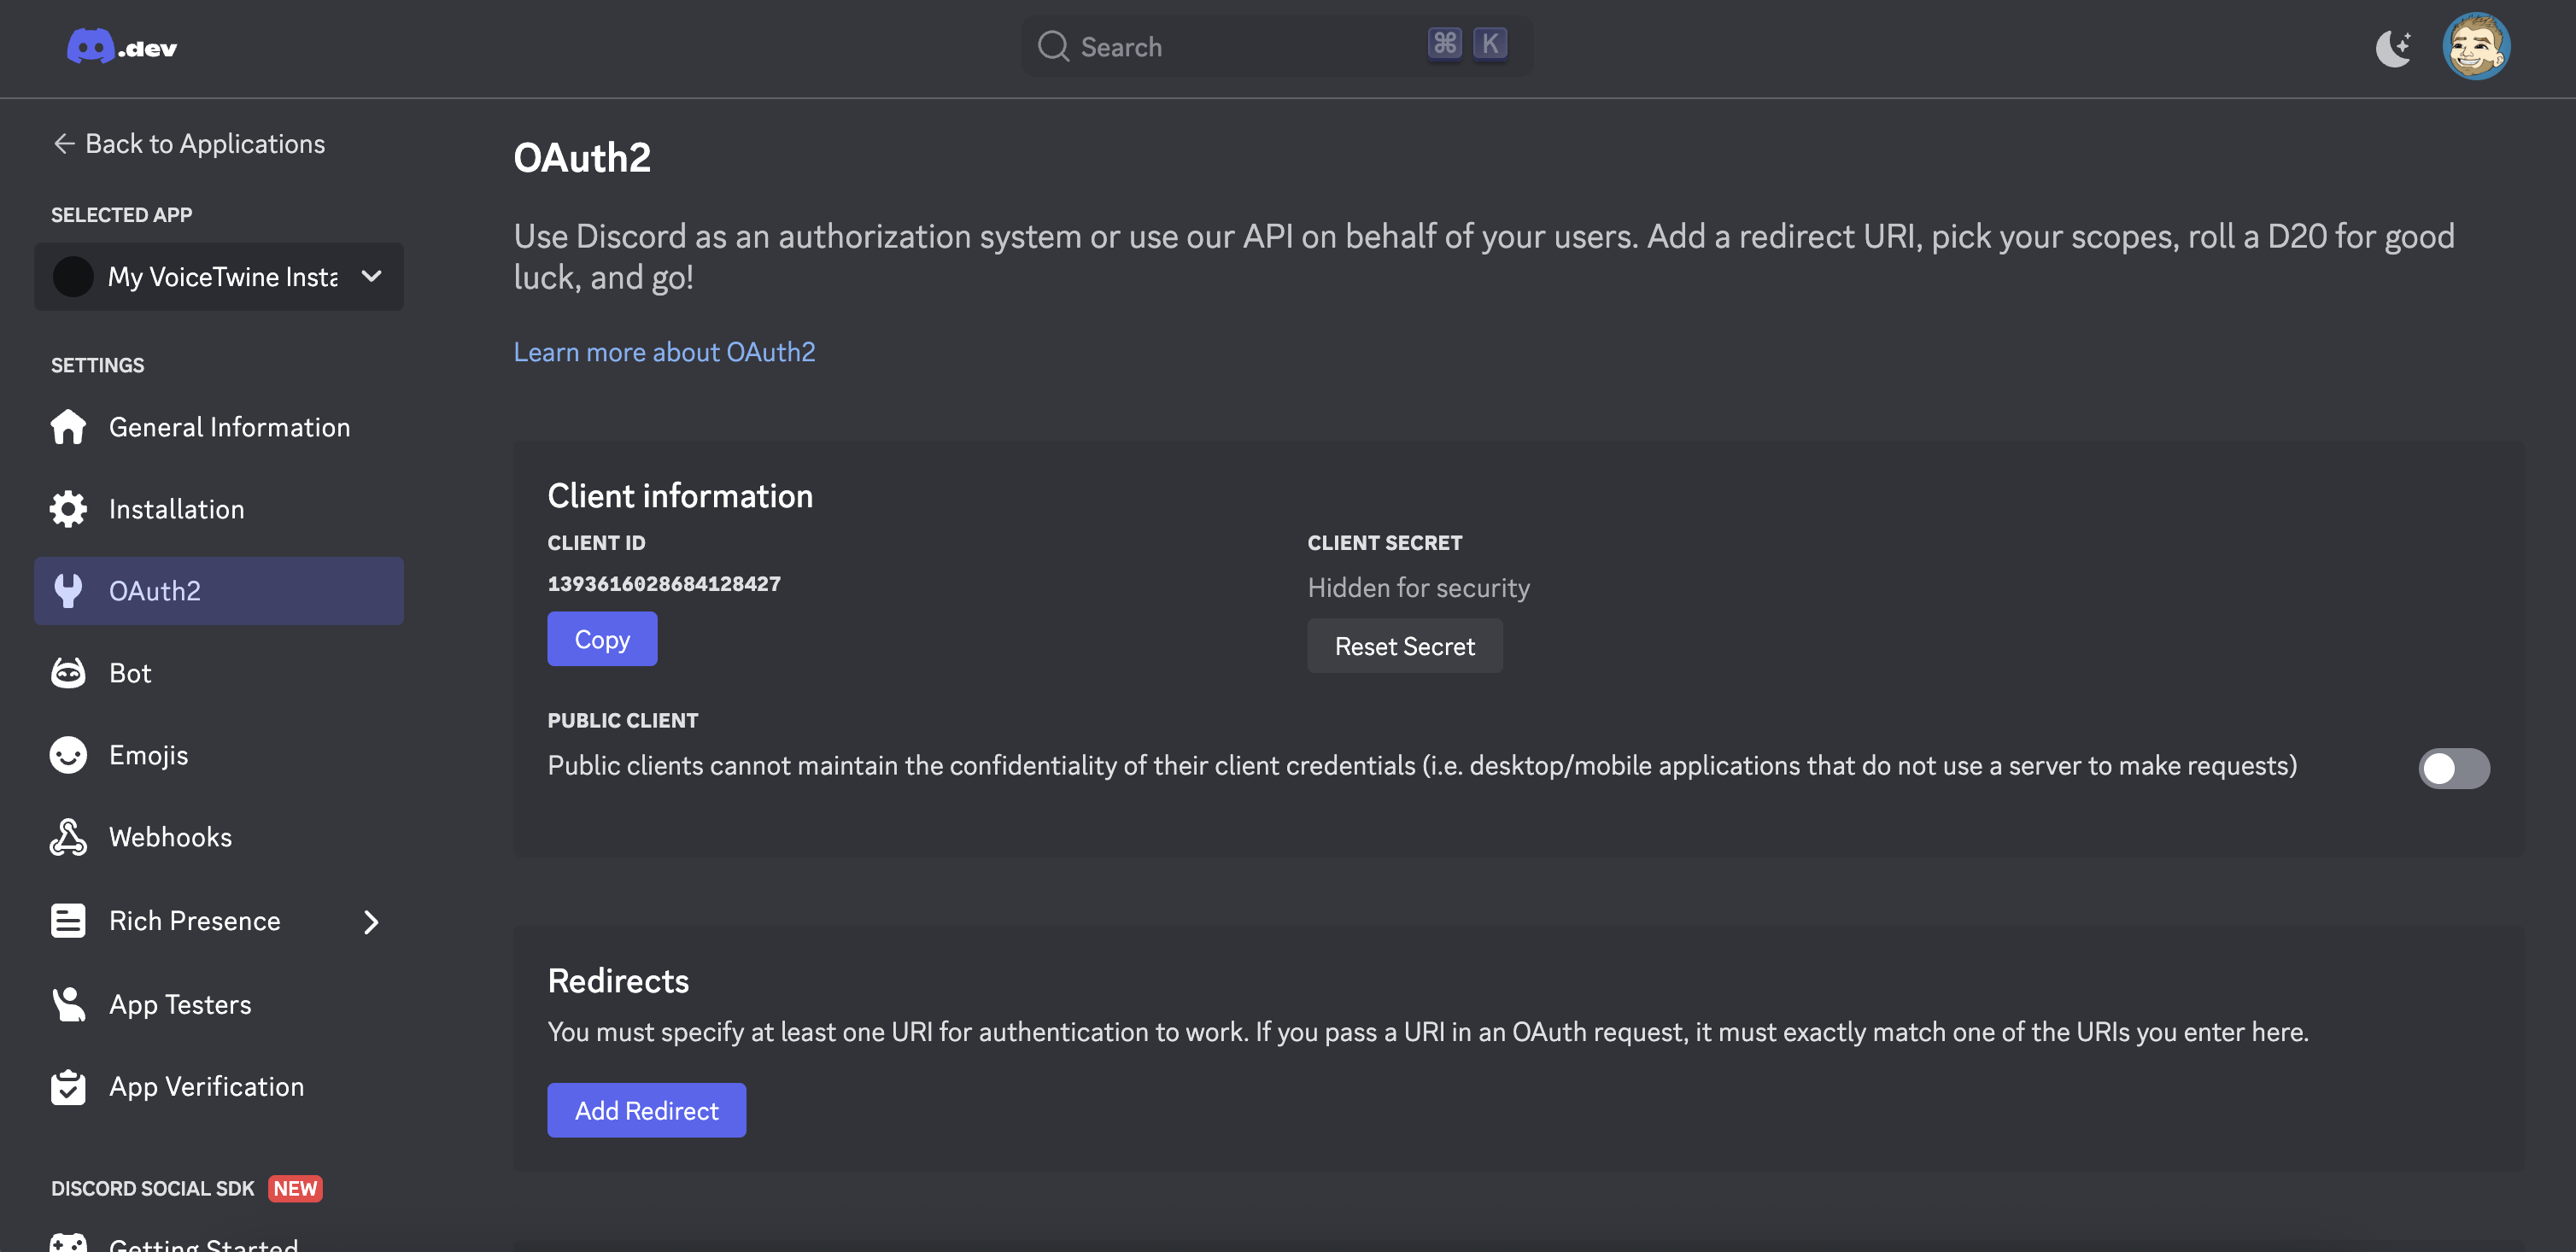Screen dimensions: 2576x1252
Task: Click the Reset Secret button
Action: 1404,646
